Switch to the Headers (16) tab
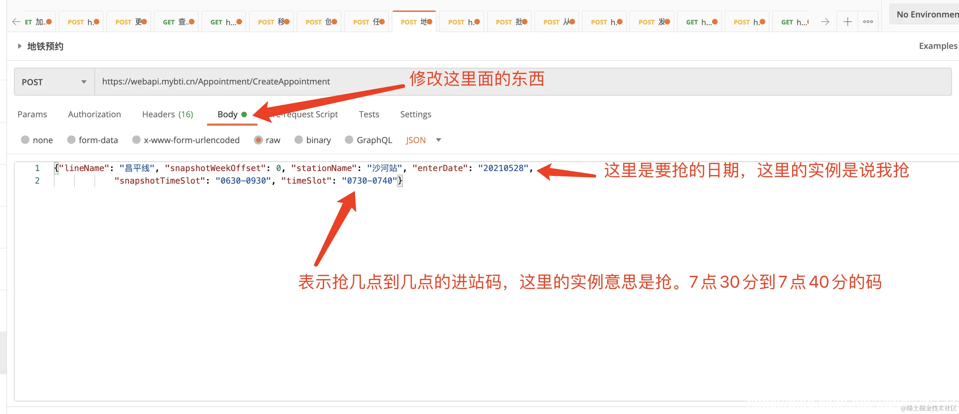The height and width of the screenshot is (414, 959). 168,114
